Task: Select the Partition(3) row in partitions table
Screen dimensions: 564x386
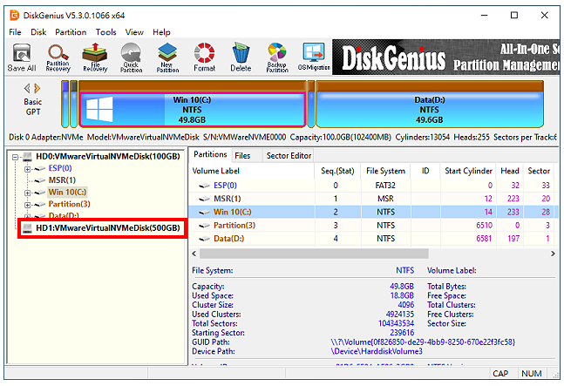Action: [372, 226]
